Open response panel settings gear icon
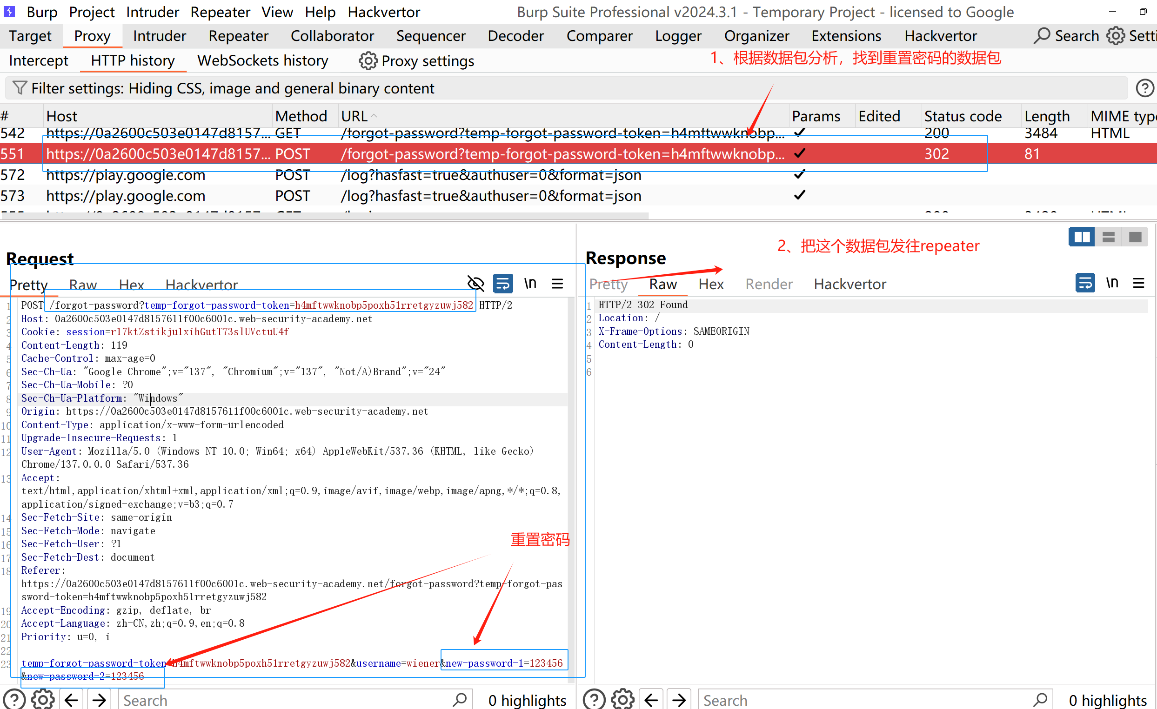Screen dimensions: 1157x709 (622, 700)
